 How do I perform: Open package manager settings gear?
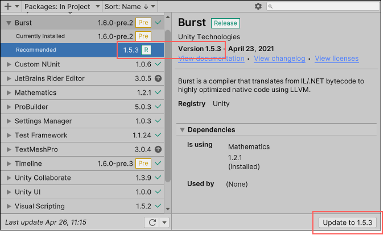(x=258, y=6)
